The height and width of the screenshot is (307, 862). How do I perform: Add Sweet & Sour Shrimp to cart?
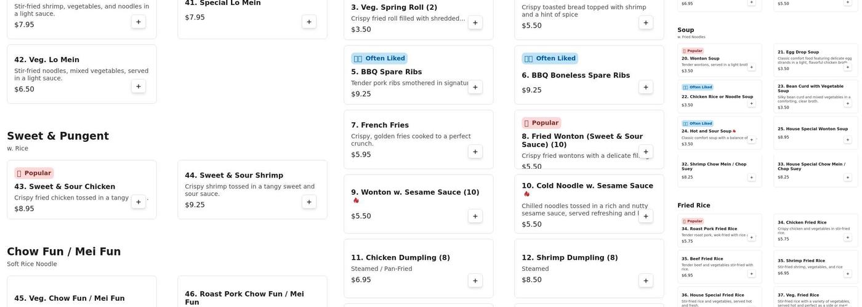pyautogui.click(x=309, y=202)
